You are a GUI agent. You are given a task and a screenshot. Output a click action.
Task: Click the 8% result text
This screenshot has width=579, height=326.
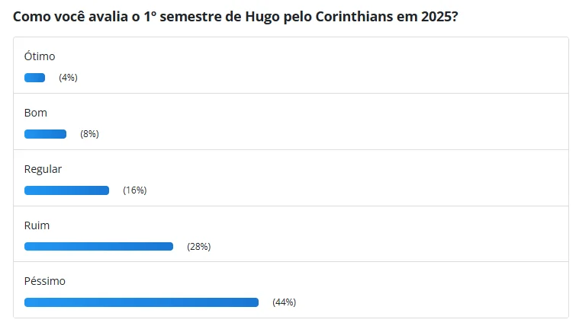(x=89, y=134)
